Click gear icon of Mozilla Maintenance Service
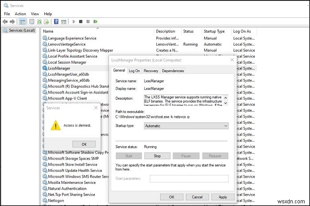 tap(45, 183)
